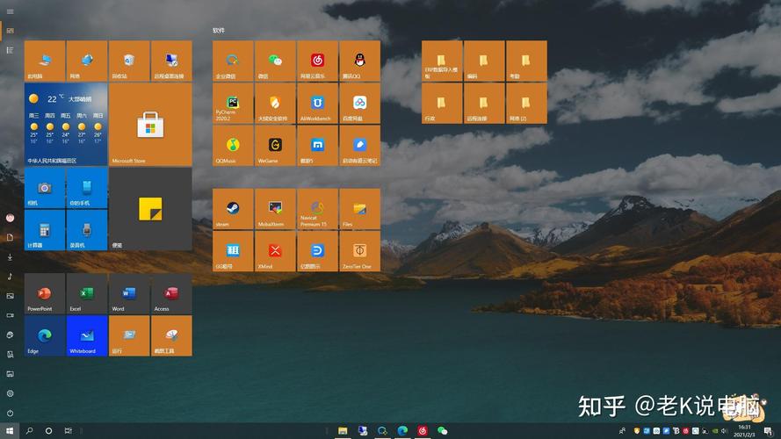Open the user account avatar
781x439 pixels.
10,218
